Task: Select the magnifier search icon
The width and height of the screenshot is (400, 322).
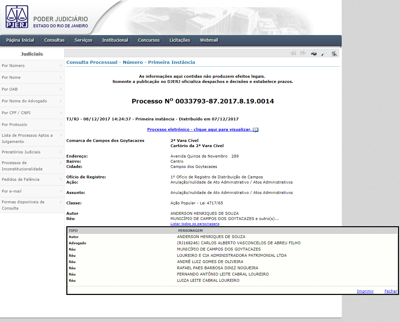Action: point(324,53)
